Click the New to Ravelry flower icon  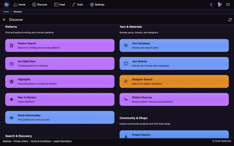[11, 100]
